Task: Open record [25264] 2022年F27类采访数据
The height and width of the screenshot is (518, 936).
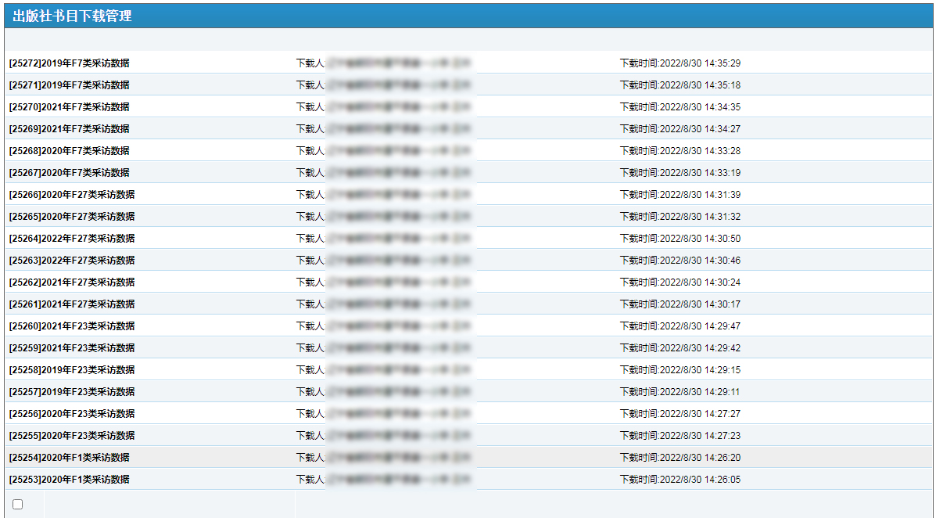Action: click(72, 239)
